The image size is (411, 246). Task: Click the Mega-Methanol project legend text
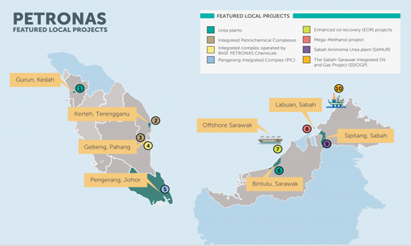pos(339,40)
